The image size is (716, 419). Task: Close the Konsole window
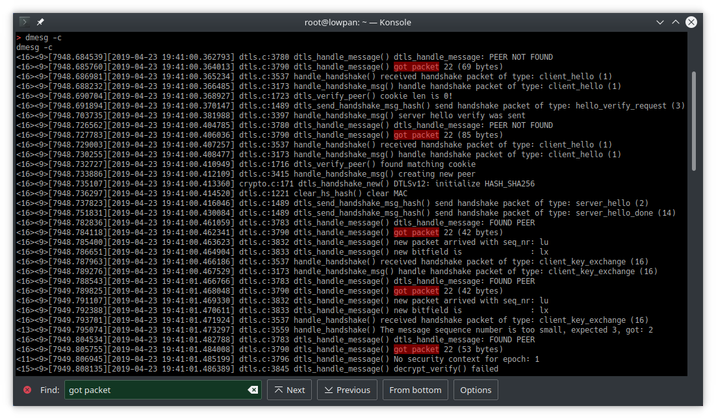tap(691, 22)
